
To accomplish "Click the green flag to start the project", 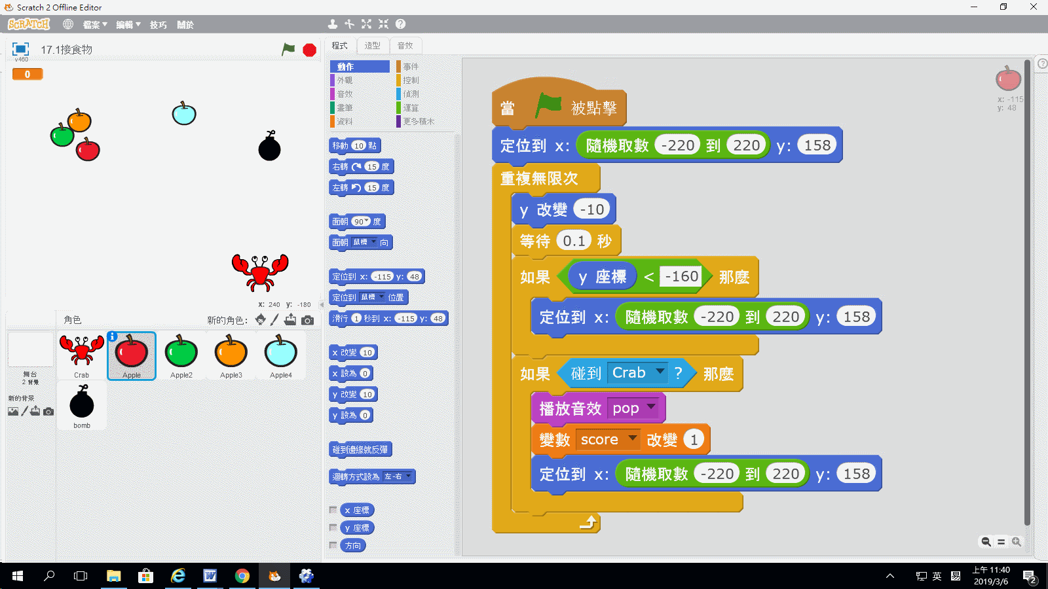I will tap(288, 49).
